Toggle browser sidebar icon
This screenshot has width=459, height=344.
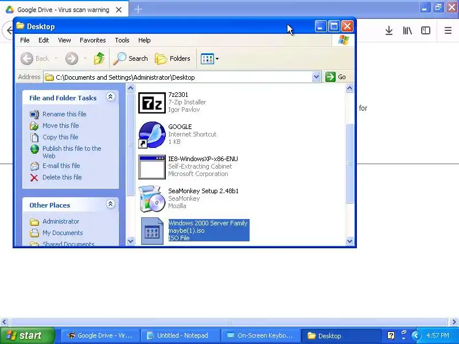pos(425,30)
